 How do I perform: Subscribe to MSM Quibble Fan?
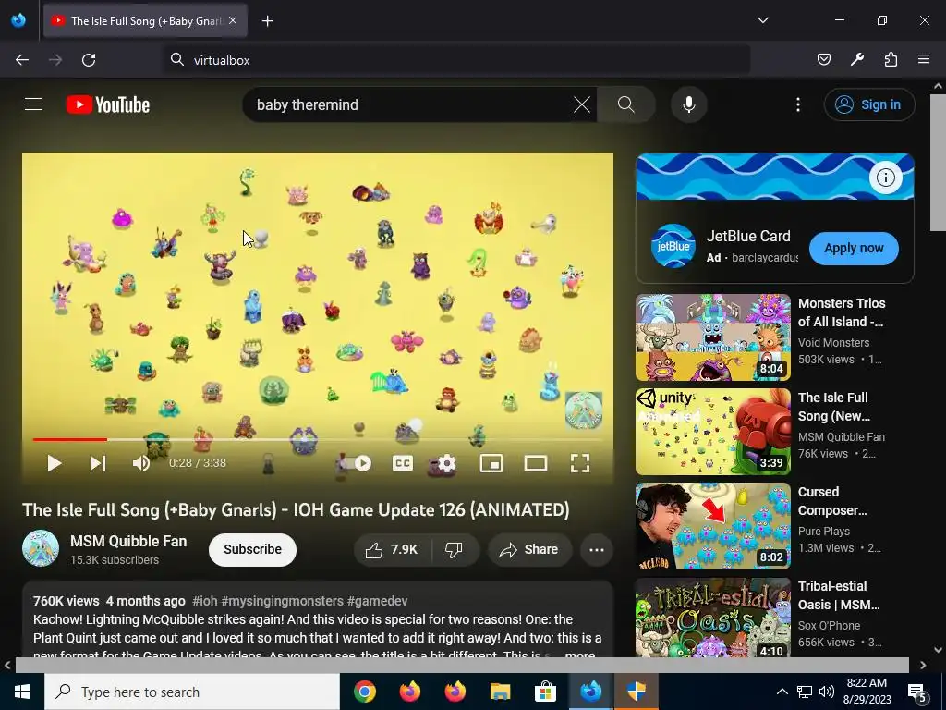[252, 549]
